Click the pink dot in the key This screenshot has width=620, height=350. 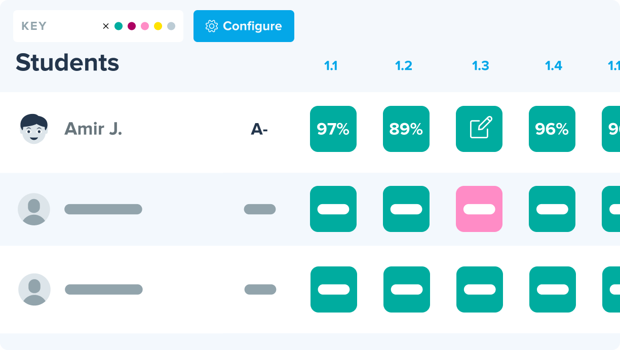click(145, 26)
